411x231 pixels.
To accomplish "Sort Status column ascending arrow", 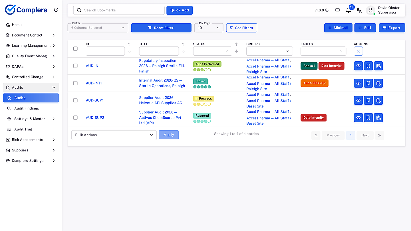I will (x=236, y=44).
